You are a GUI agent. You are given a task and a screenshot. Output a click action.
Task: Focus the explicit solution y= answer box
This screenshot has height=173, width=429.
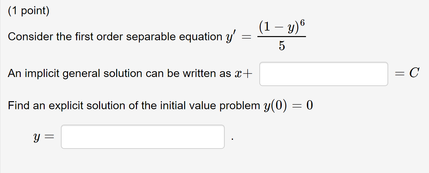coord(142,137)
